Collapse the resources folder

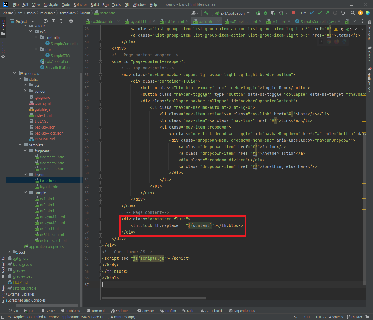click(14, 73)
